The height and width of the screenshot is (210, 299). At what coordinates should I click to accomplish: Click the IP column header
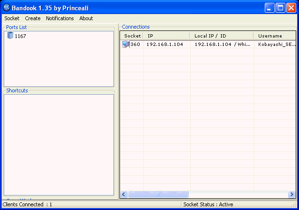pyautogui.click(x=166, y=36)
